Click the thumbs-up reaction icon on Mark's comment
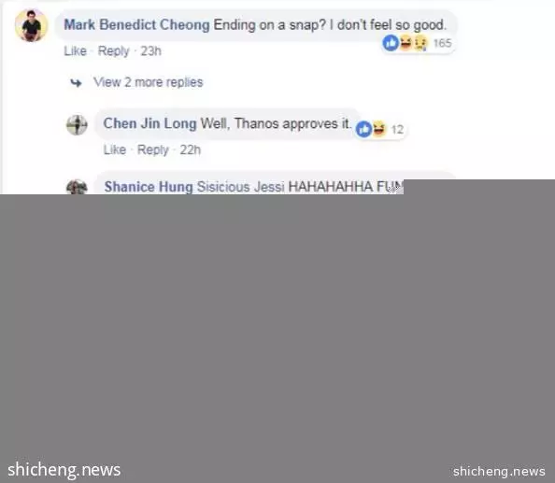555x483 pixels. tap(391, 43)
